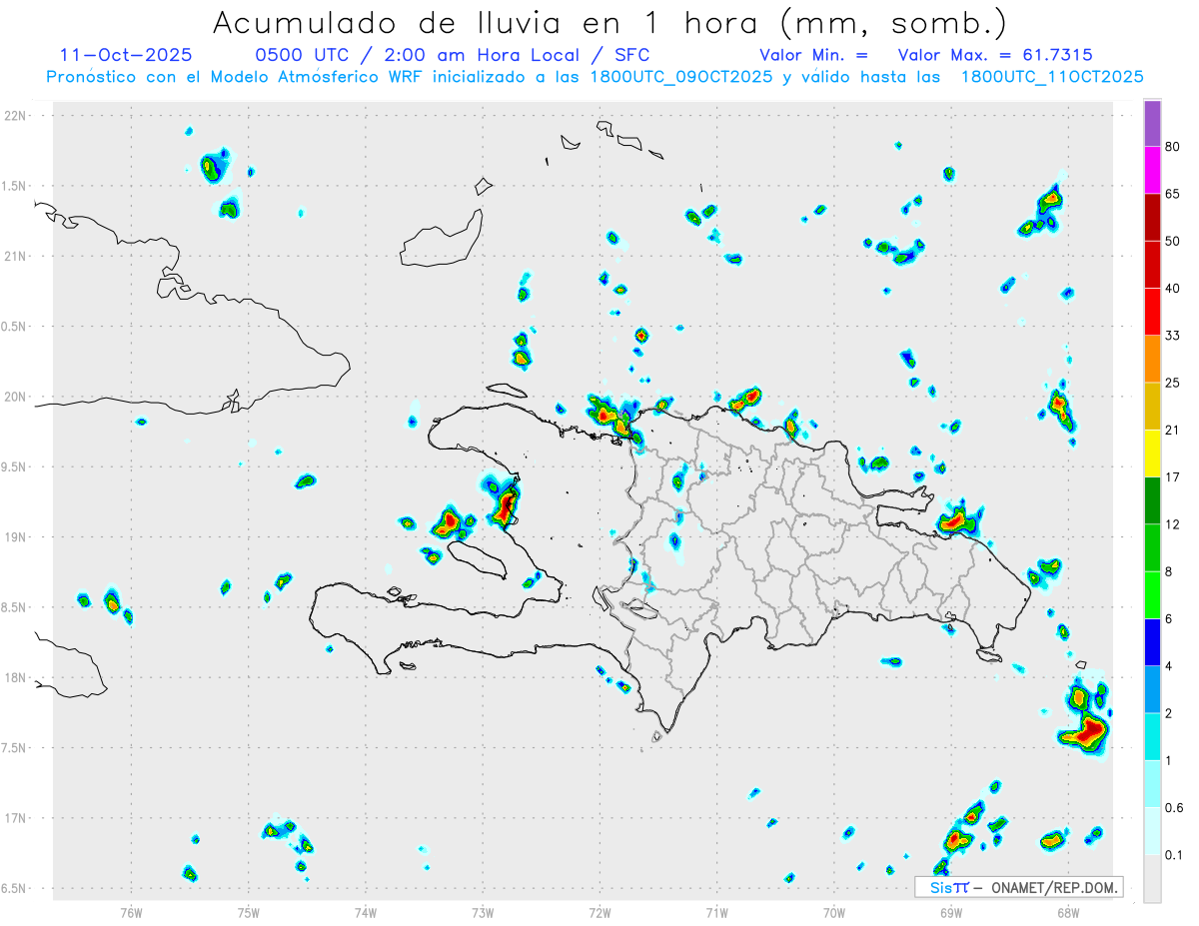
Task: Click the "18N" latitude axis label
Action: click(15, 677)
